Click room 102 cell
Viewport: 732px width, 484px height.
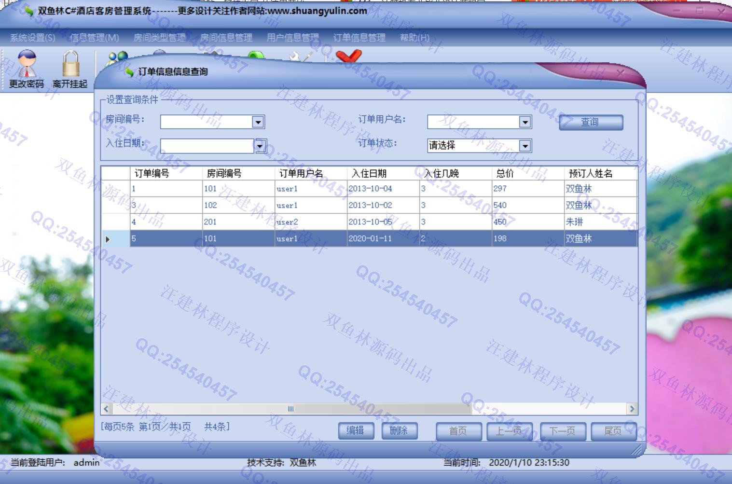click(x=238, y=205)
